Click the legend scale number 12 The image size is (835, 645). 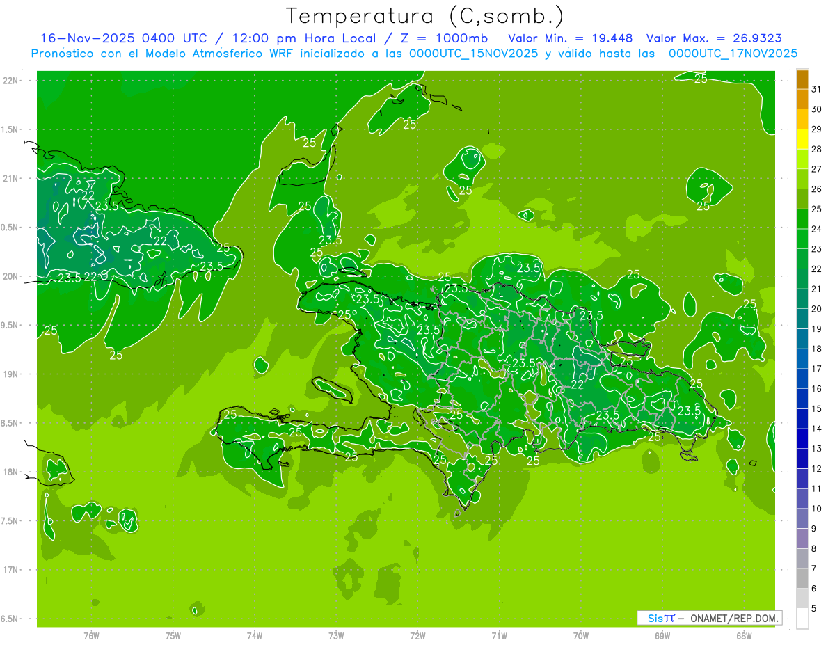[x=817, y=468]
